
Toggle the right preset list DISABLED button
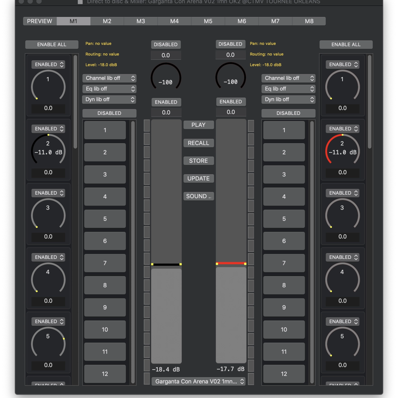[x=288, y=113]
